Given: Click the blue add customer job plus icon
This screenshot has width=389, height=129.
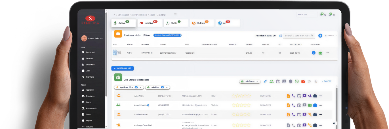Looking at the screenshot, I should [320, 36].
